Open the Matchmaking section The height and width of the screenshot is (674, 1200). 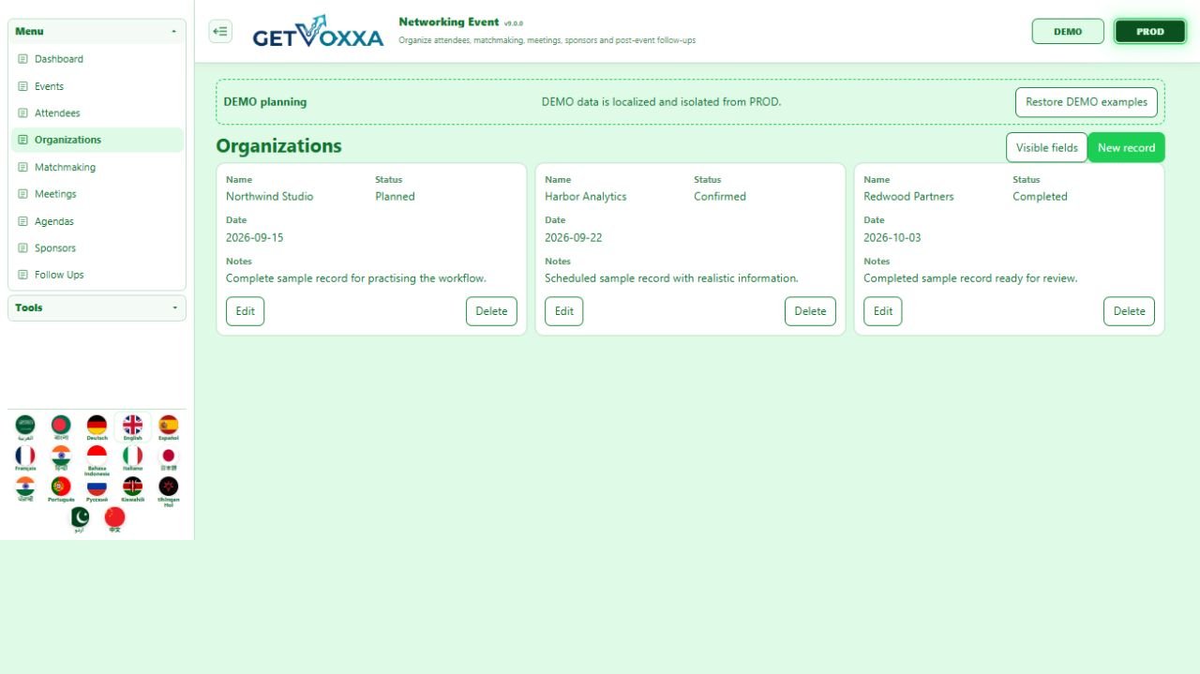click(97, 167)
